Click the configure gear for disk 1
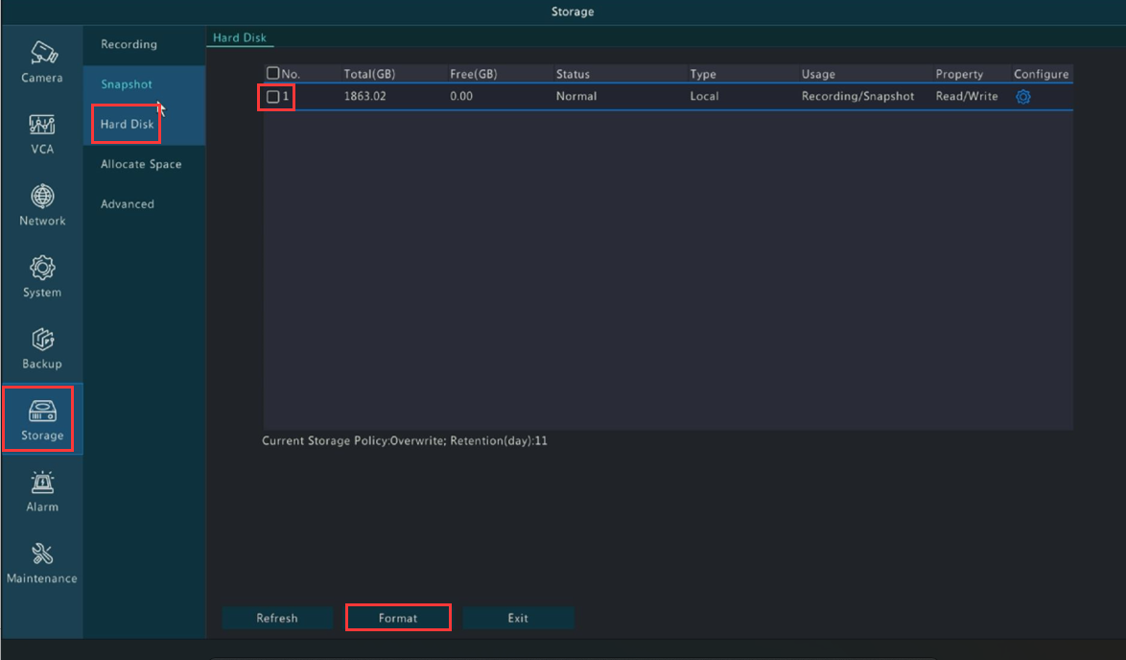 pos(1023,97)
